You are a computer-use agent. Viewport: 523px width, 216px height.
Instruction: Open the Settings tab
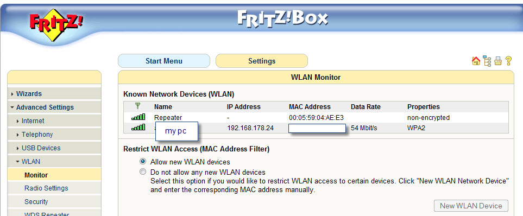point(262,61)
